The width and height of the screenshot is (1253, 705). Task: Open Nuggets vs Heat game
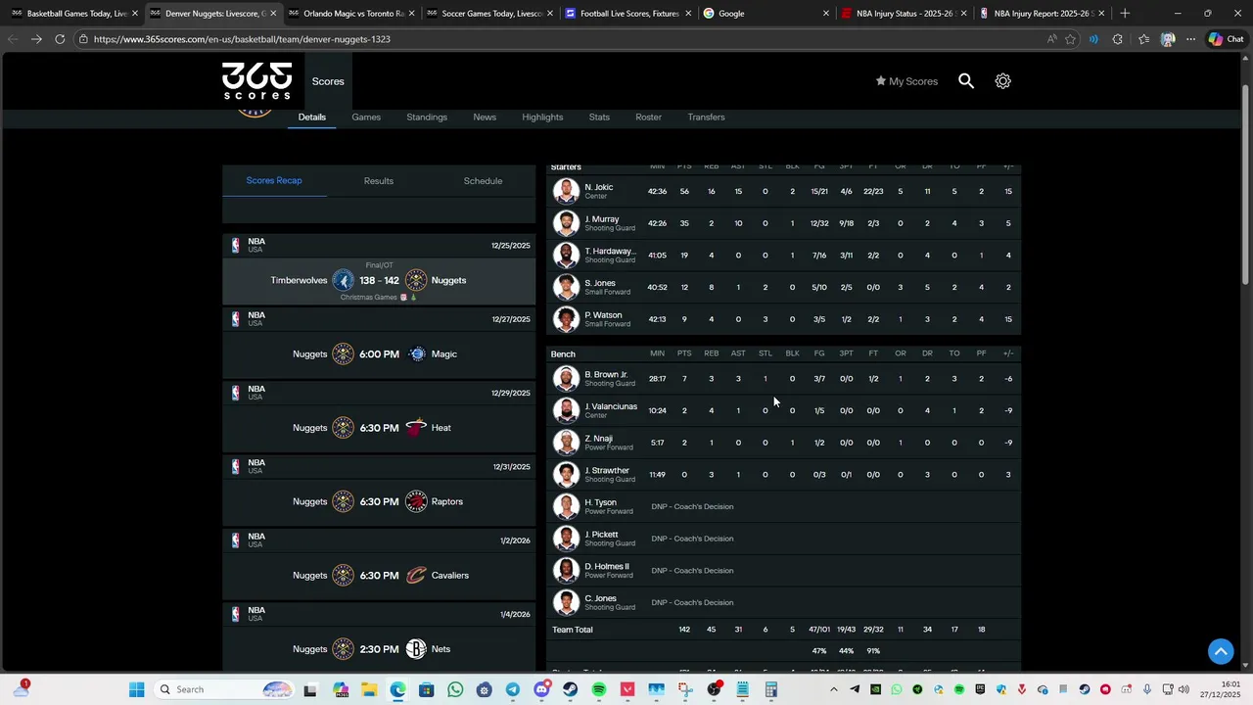(x=379, y=428)
